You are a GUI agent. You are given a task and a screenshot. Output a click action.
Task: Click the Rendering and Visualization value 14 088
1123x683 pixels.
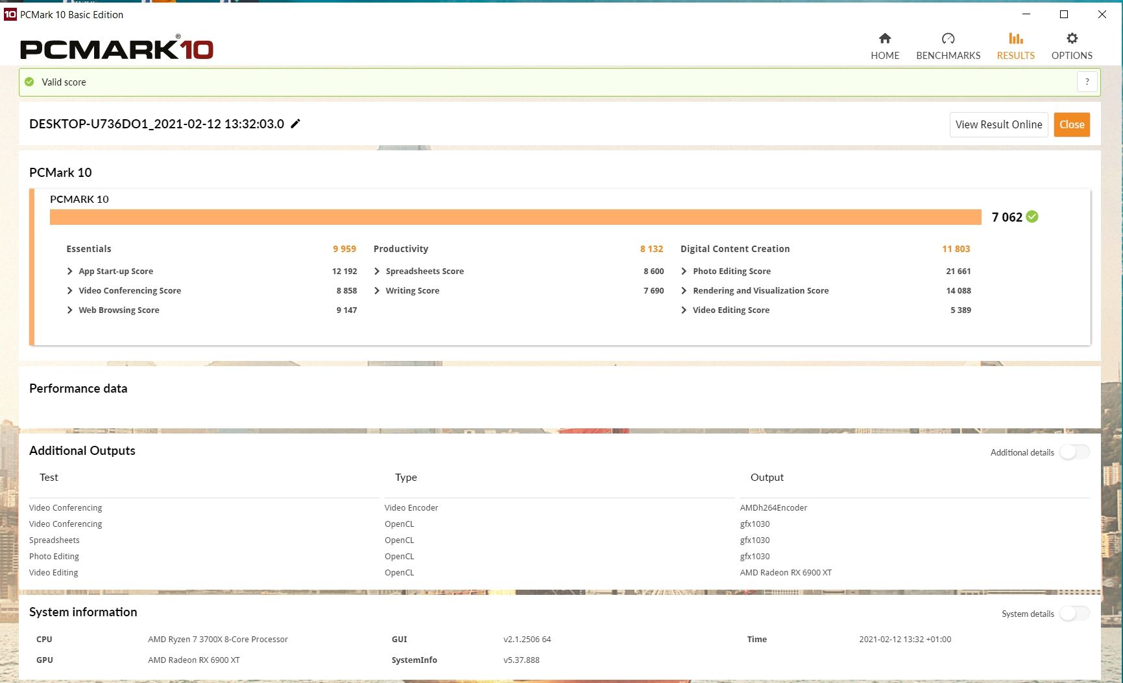click(x=958, y=290)
